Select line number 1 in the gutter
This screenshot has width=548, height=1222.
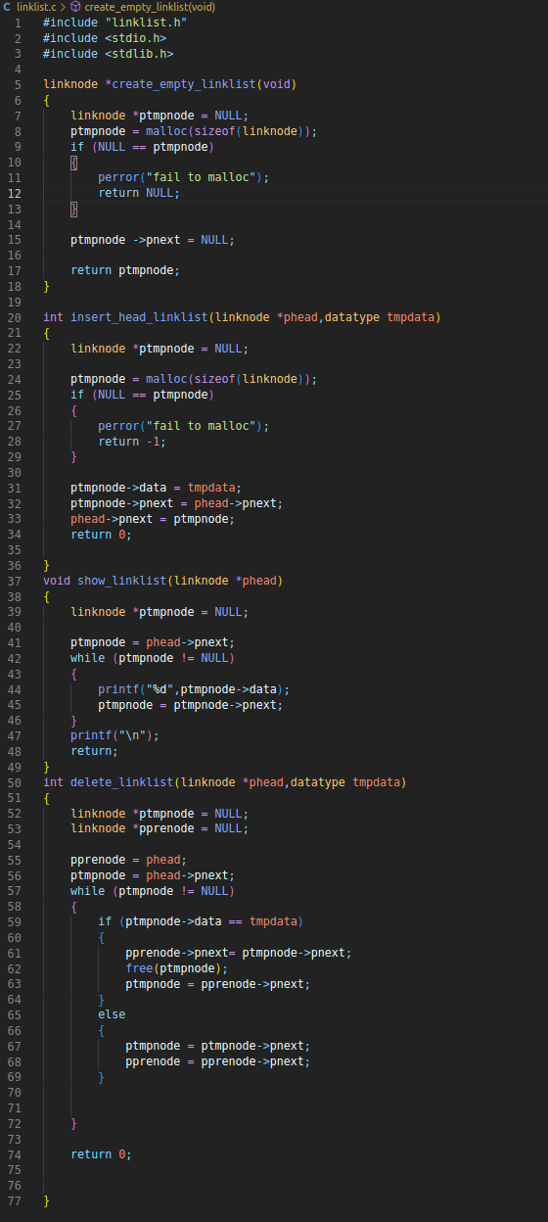pyautogui.click(x=18, y=22)
